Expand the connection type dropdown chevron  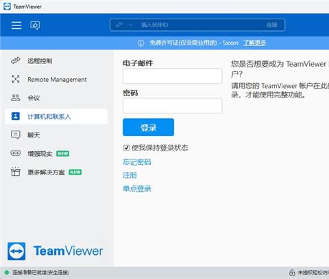tap(130, 25)
